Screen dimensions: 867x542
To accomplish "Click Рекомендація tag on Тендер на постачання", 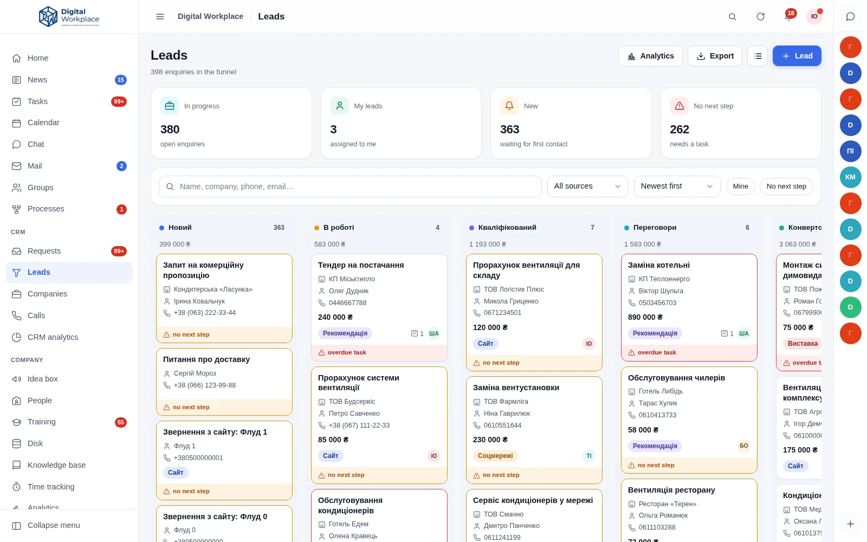I will click(345, 333).
